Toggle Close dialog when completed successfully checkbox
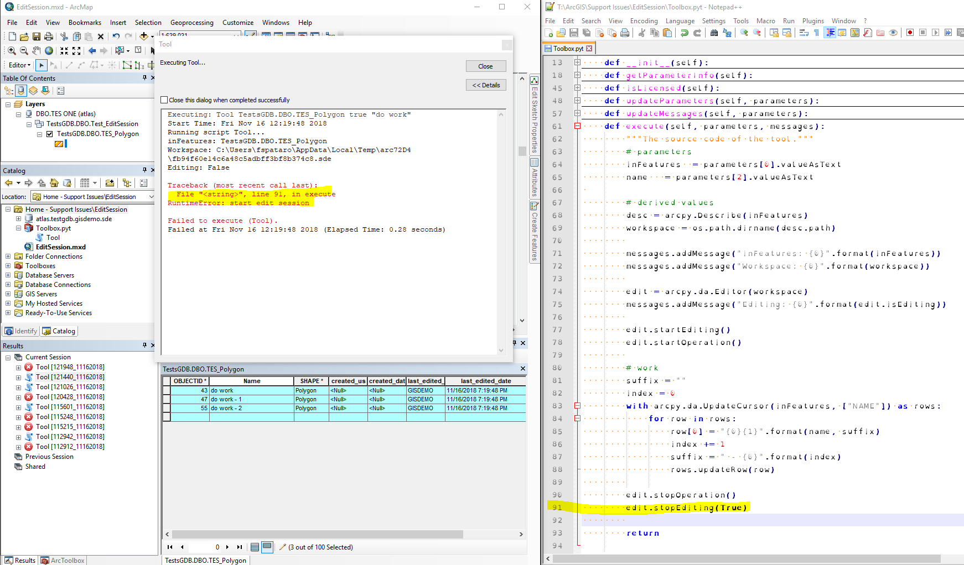 point(164,100)
